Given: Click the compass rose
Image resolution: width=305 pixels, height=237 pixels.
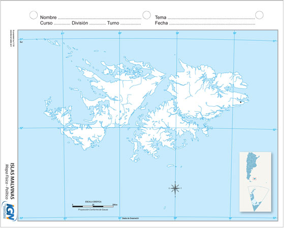Looking at the screenshot, I should pyautogui.click(x=175, y=188).
